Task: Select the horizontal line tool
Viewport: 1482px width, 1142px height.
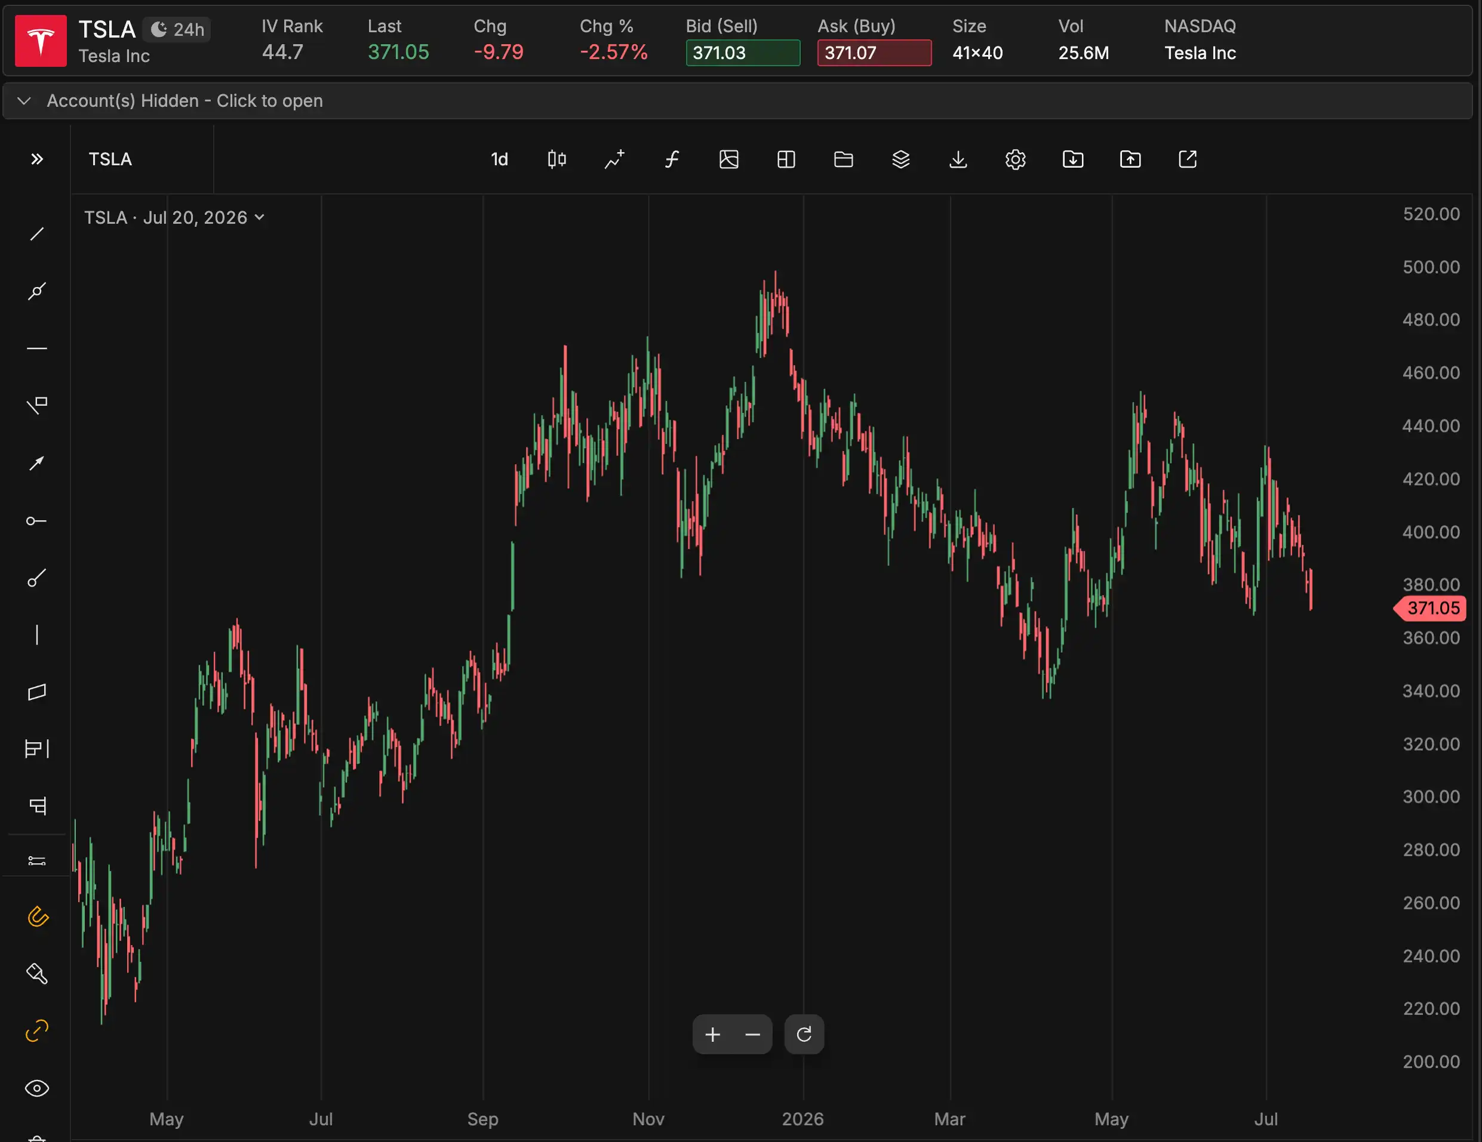Action: [x=36, y=348]
